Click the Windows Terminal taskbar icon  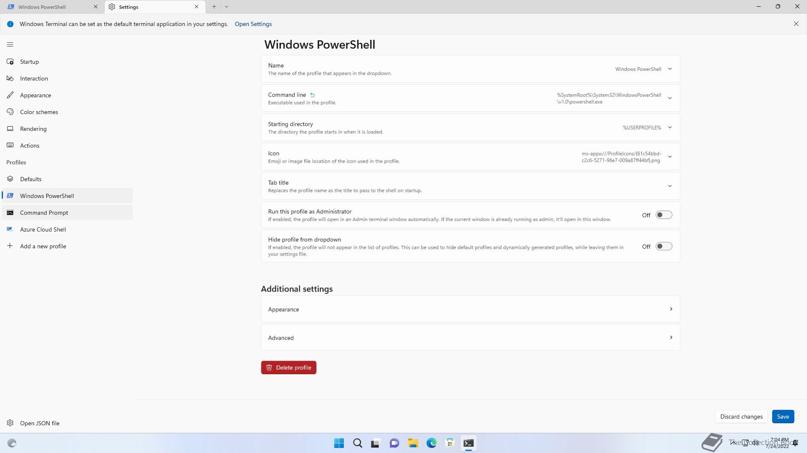tap(469, 443)
